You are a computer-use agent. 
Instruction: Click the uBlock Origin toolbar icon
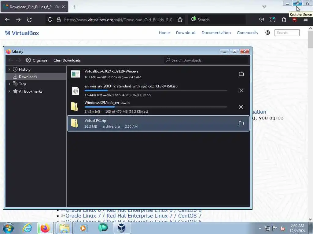[x=295, y=20]
